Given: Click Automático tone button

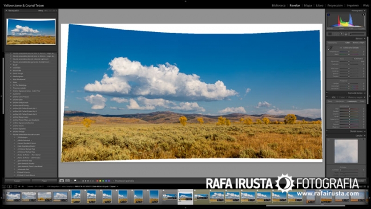Looking at the screenshot, I should [358, 59].
